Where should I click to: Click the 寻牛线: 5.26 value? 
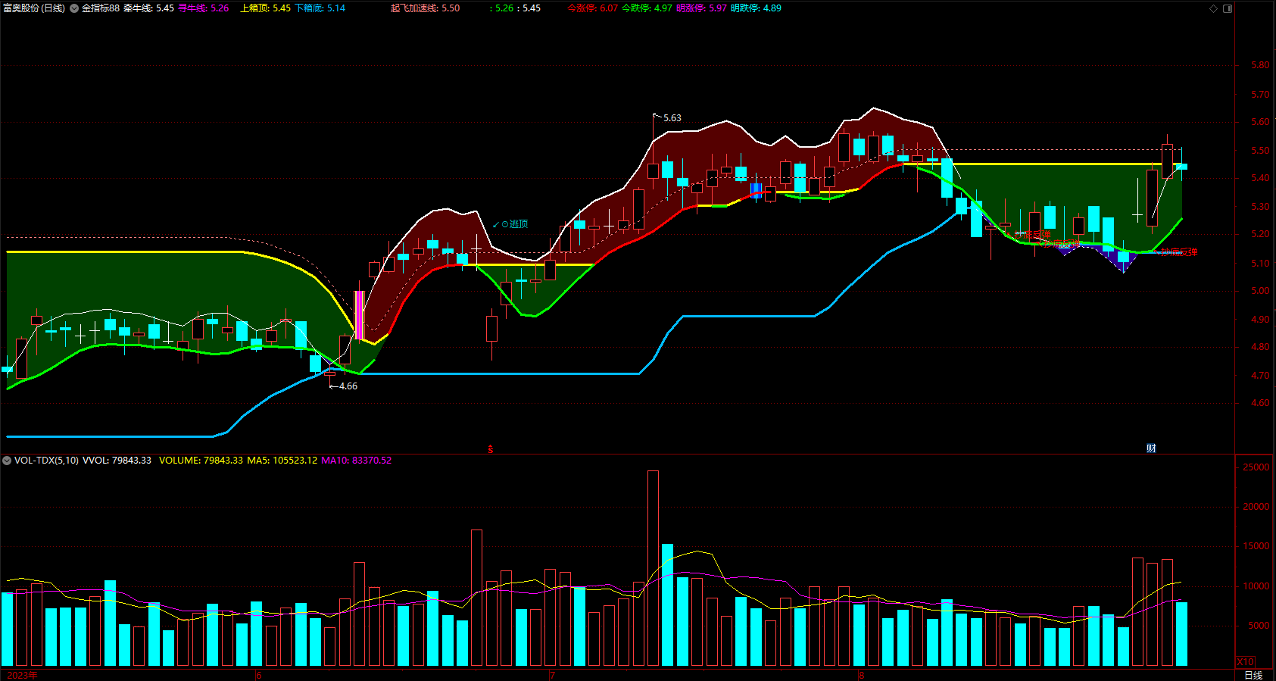pyautogui.click(x=204, y=8)
